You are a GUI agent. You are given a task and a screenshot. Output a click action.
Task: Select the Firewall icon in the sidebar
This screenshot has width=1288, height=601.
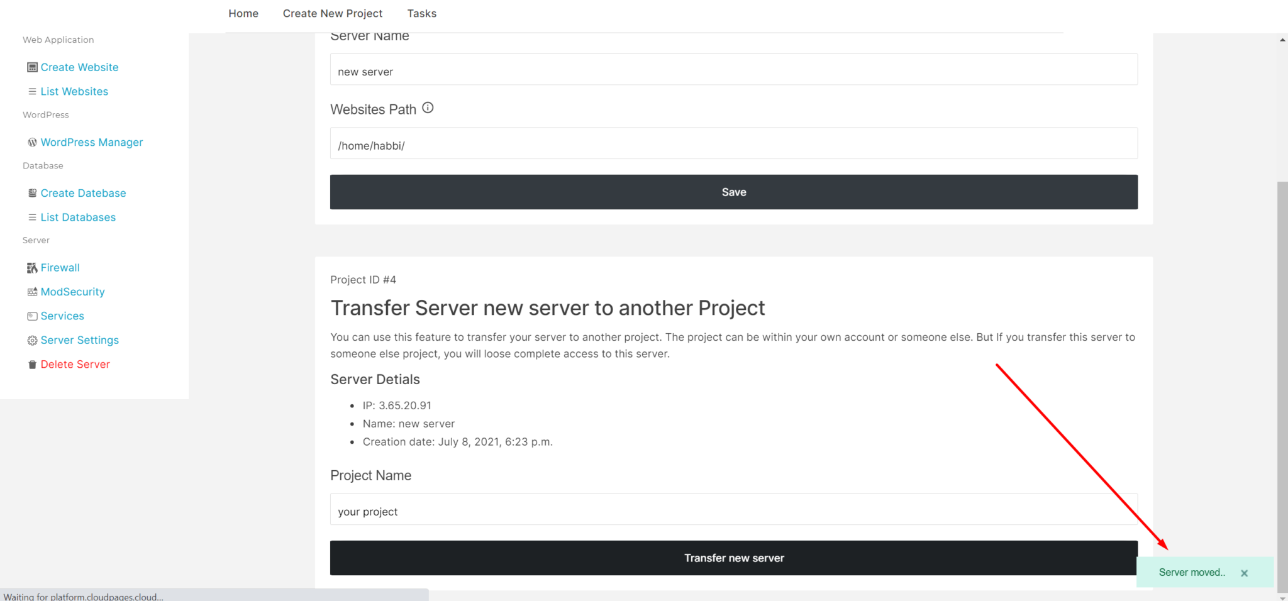pos(32,267)
